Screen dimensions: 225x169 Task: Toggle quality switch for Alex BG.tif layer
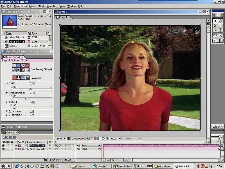pyautogui.click(x=57, y=149)
